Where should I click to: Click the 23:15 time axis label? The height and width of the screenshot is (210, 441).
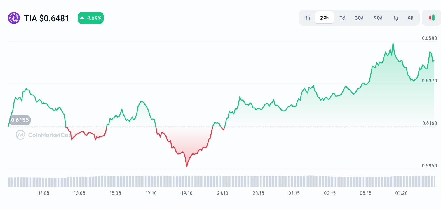tap(258, 193)
